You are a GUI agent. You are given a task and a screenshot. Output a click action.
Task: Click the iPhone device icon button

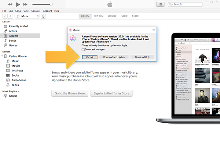point(43,16)
